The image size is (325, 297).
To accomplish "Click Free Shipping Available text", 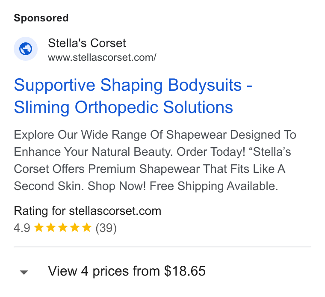I will pyautogui.click(x=214, y=186).
